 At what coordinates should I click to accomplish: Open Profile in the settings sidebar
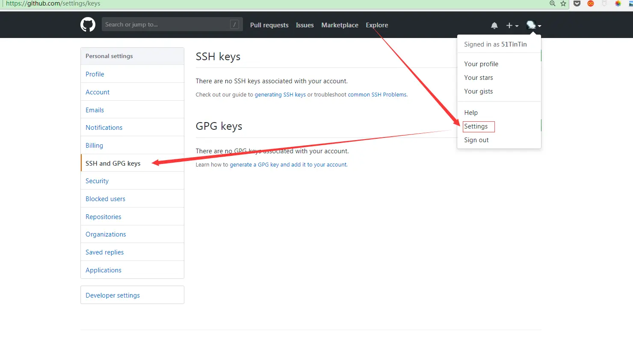(x=132, y=74)
